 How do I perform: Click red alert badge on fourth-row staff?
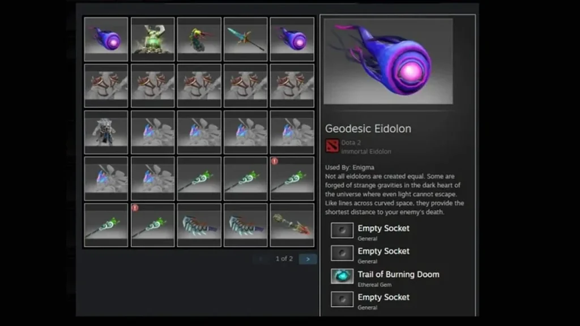click(x=275, y=161)
